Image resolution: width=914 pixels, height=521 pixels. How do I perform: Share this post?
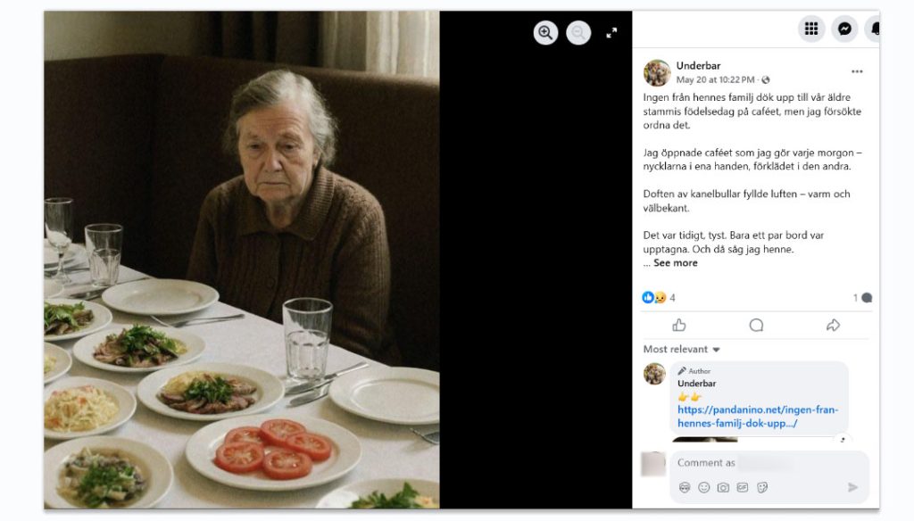coord(833,325)
